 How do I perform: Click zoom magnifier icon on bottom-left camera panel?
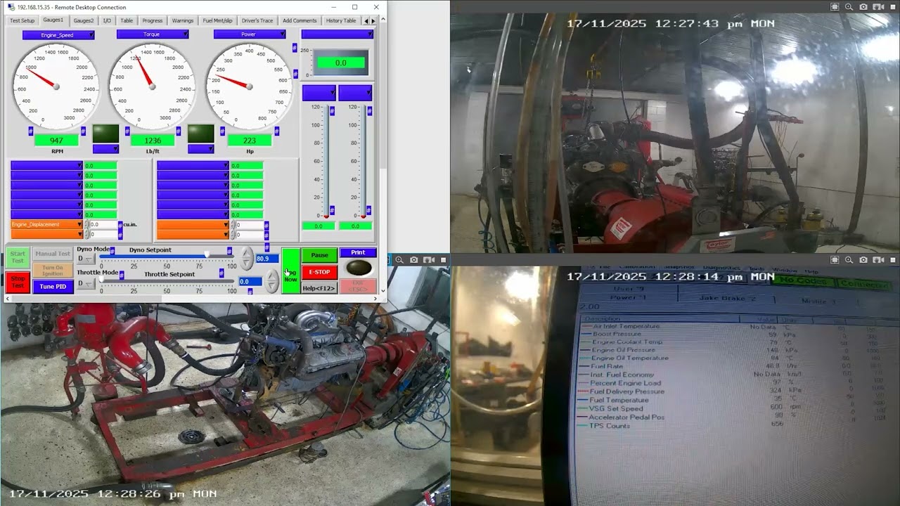click(399, 260)
